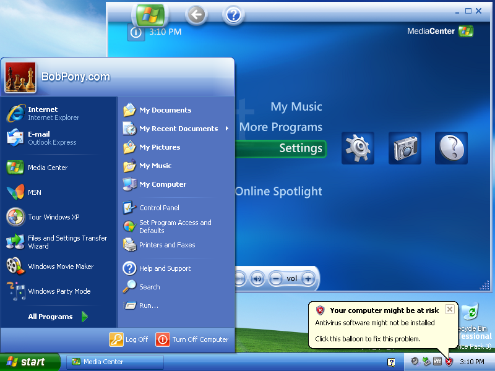495x371 pixels.
Task: Click the Media Center window resize grip
Action: [x=484, y=285]
